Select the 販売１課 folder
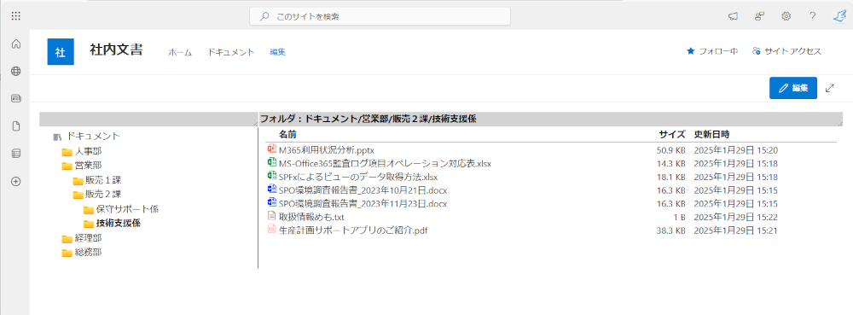Image resolution: width=853 pixels, height=315 pixels. point(103,180)
